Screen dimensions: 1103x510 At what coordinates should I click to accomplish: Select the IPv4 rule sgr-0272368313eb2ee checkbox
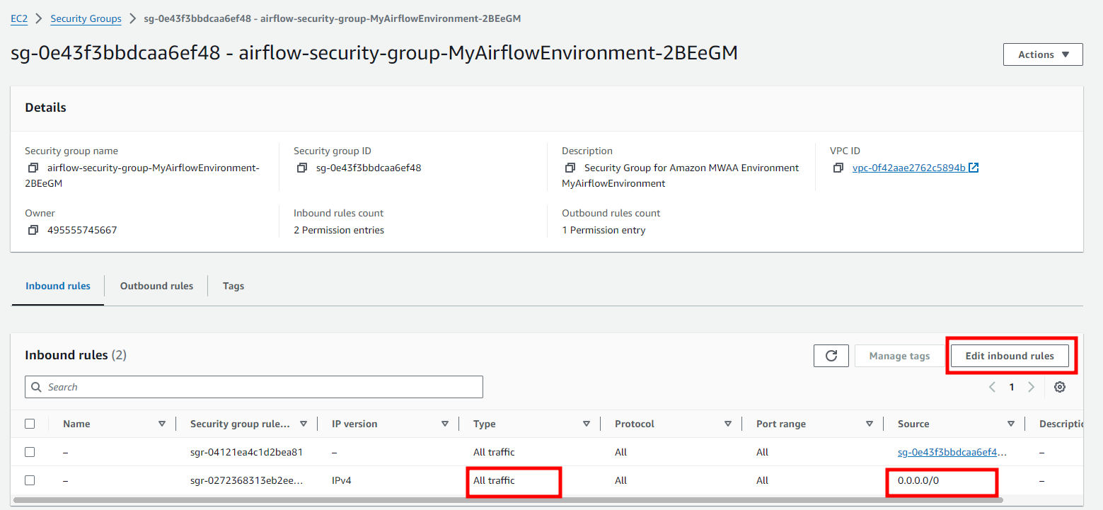pyautogui.click(x=30, y=480)
